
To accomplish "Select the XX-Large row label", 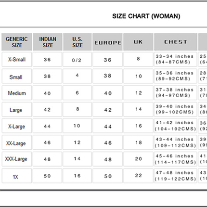I will [17, 142].
